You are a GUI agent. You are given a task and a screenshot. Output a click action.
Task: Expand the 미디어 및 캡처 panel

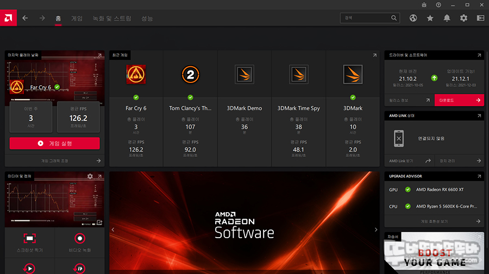point(100,176)
